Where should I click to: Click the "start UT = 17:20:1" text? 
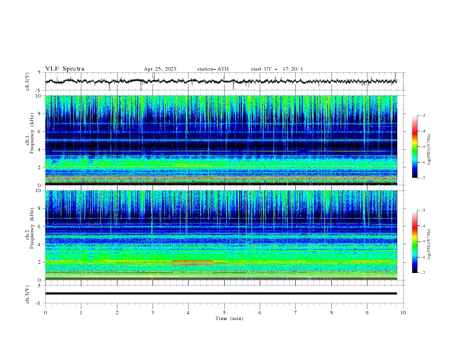point(277,69)
